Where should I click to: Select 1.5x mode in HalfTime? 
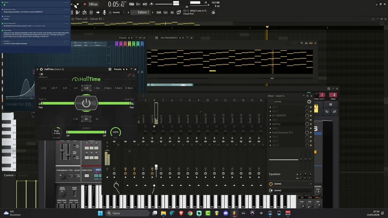pos(75,119)
